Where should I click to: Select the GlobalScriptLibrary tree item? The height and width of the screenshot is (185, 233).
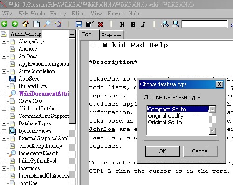[x=40, y=146]
